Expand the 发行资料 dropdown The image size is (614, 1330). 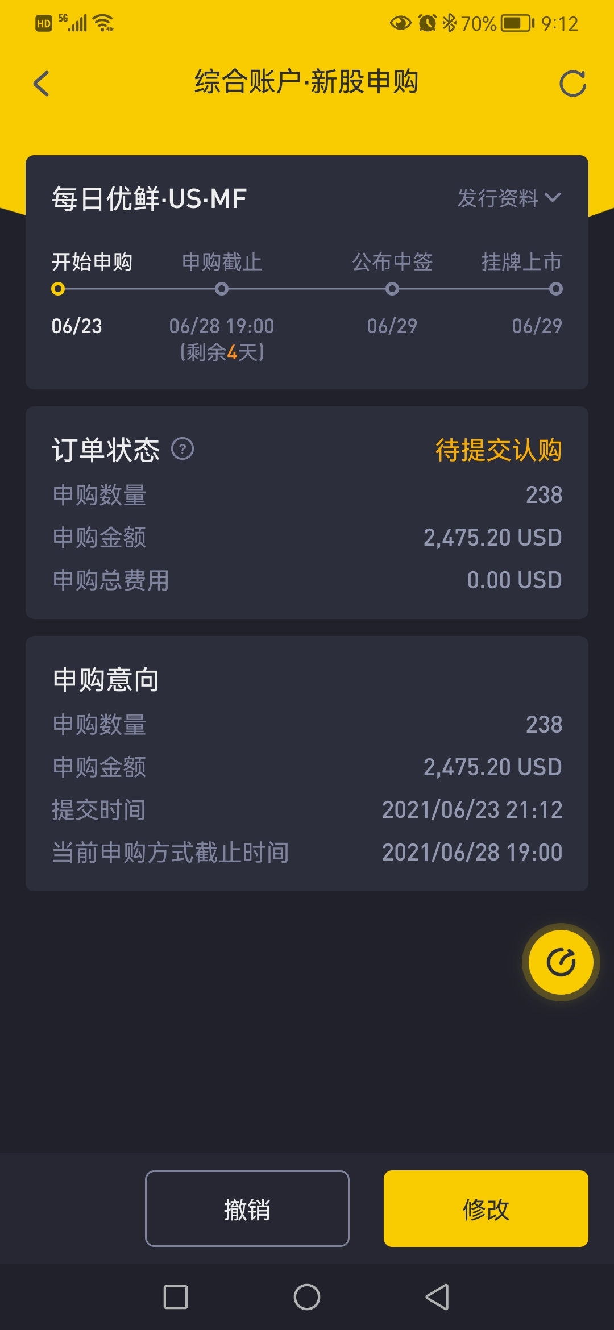point(499,198)
